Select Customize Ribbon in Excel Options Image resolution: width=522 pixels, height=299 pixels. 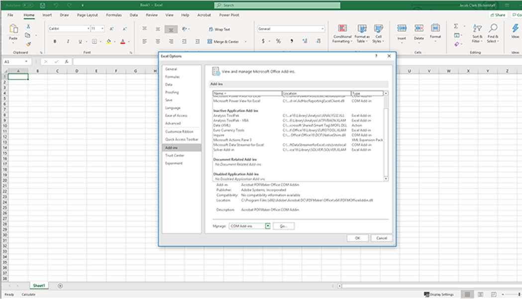pos(179,132)
